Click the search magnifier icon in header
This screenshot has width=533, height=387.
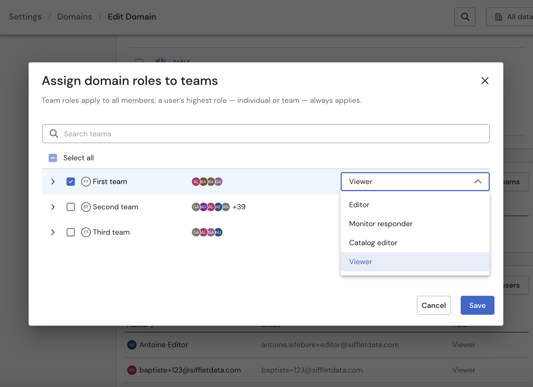[465, 17]
